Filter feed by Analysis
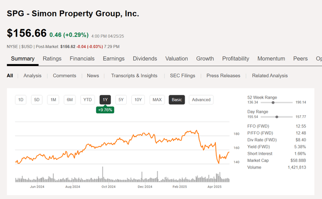This screenshot has height=199, width=322. [x=32, y=76]
